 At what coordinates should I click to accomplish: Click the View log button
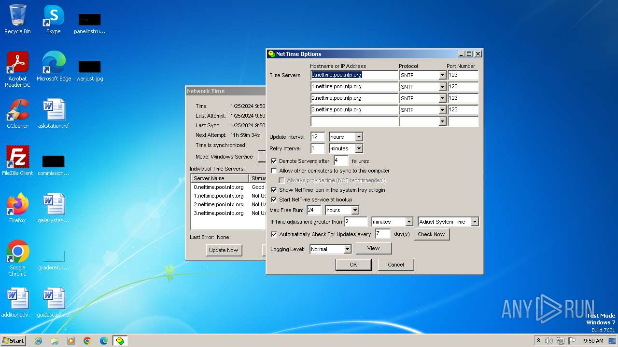click(374, 248)
